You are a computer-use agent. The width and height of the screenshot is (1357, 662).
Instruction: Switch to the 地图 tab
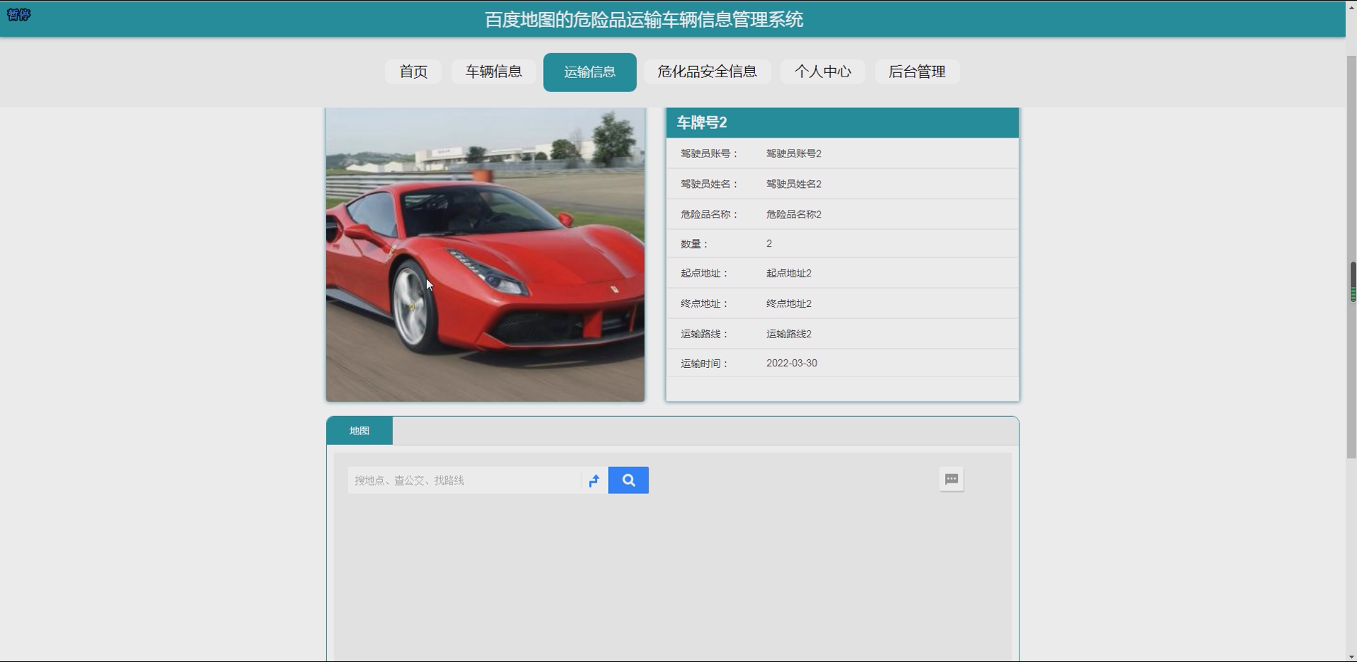pyautogui.click(x=359, y=431)
